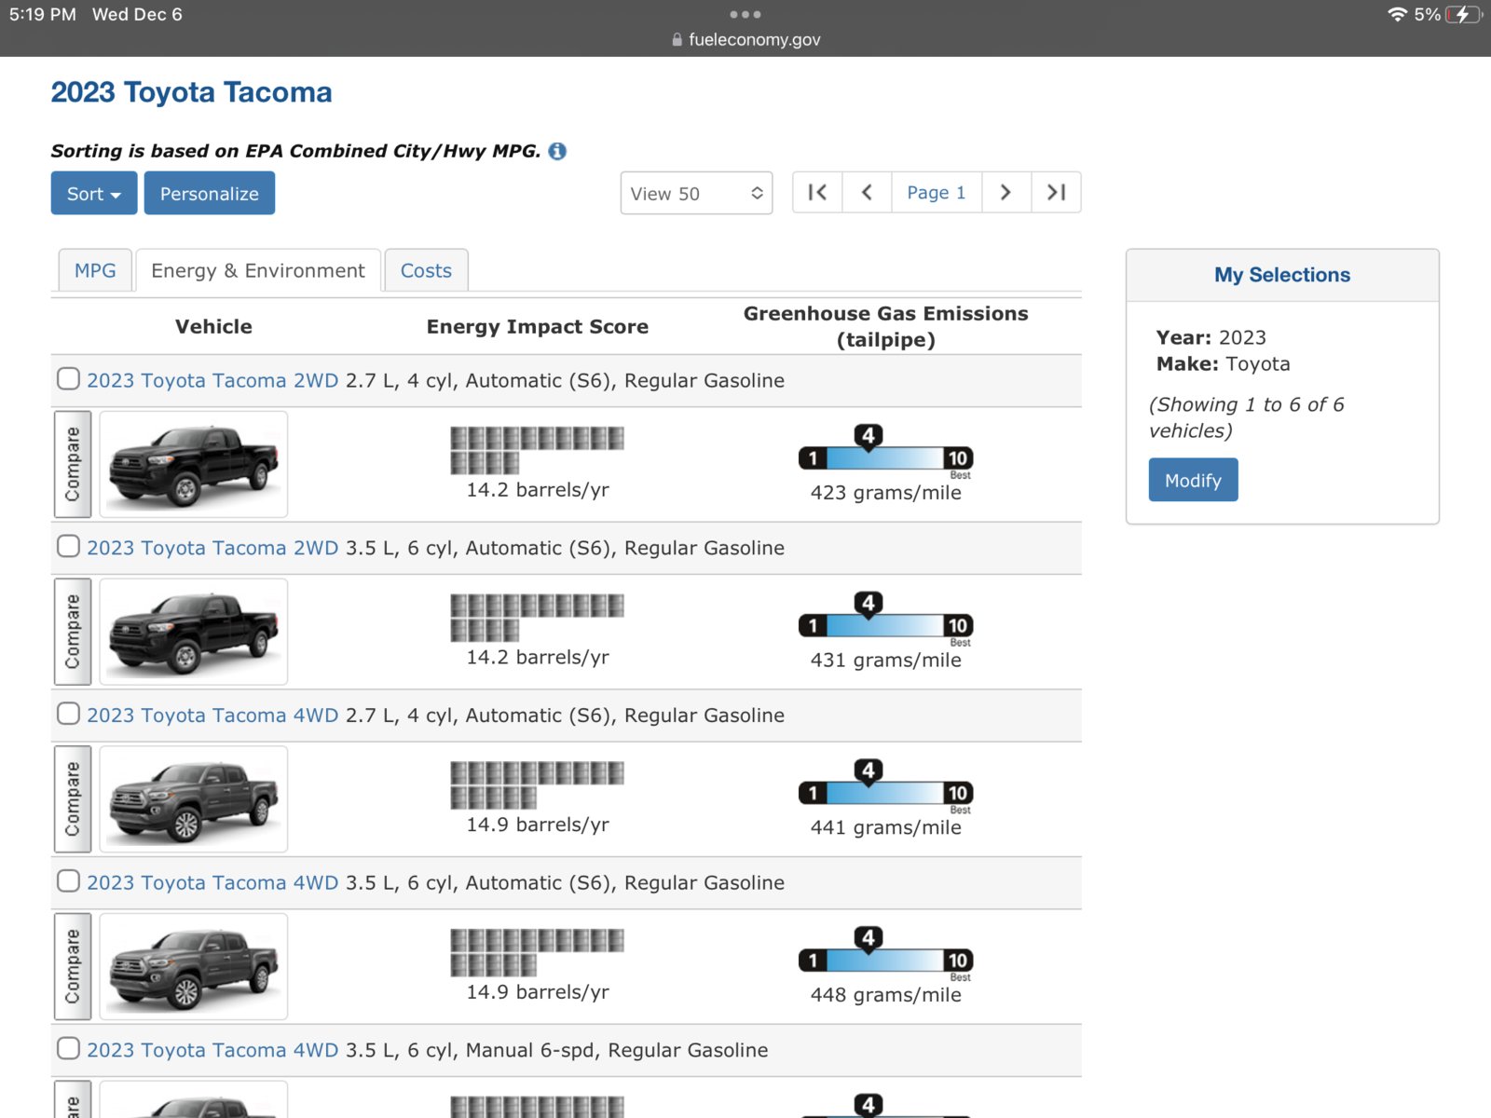
Task: Open 2023 Toyota Tacoma 2WD 2.7 L link
Action: pyautogui.click(x=212, y=380)
